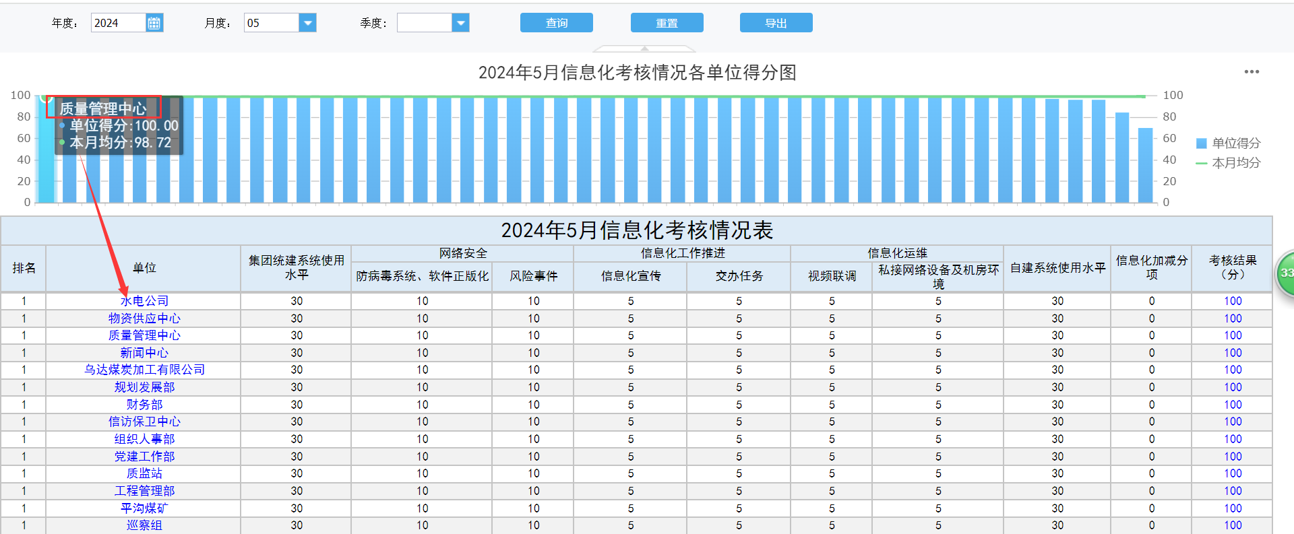Click the 导出 export button

[x=776, y=23]
